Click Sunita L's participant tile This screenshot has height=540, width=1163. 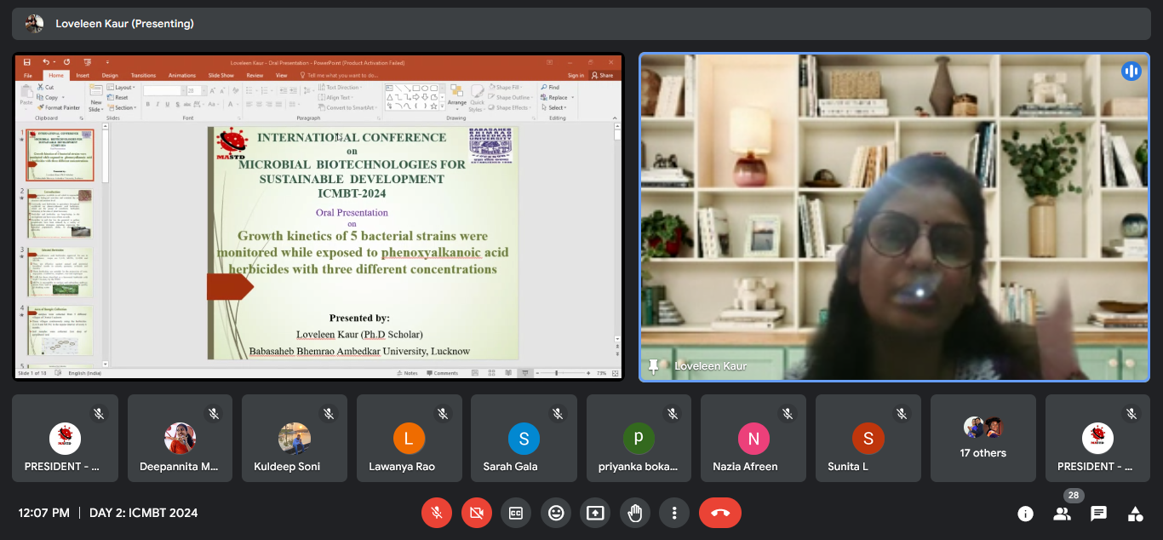pos(868,438)
